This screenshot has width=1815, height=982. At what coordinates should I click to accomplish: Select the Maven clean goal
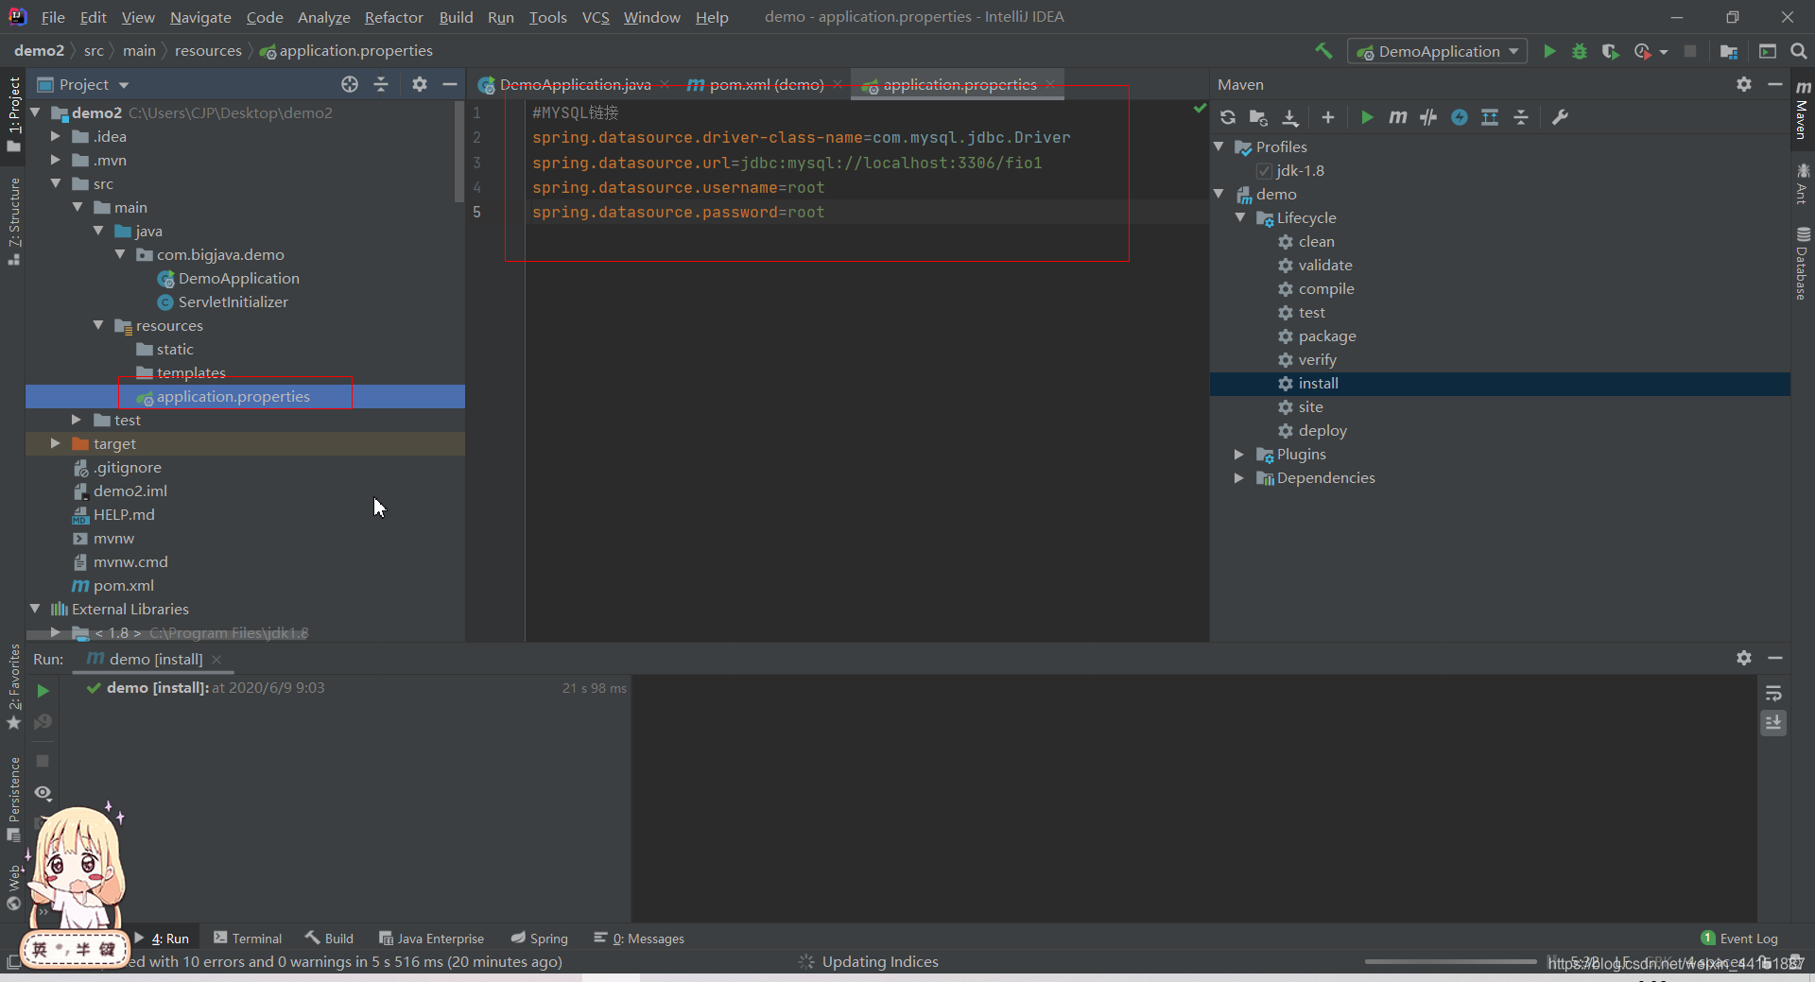1316,242
